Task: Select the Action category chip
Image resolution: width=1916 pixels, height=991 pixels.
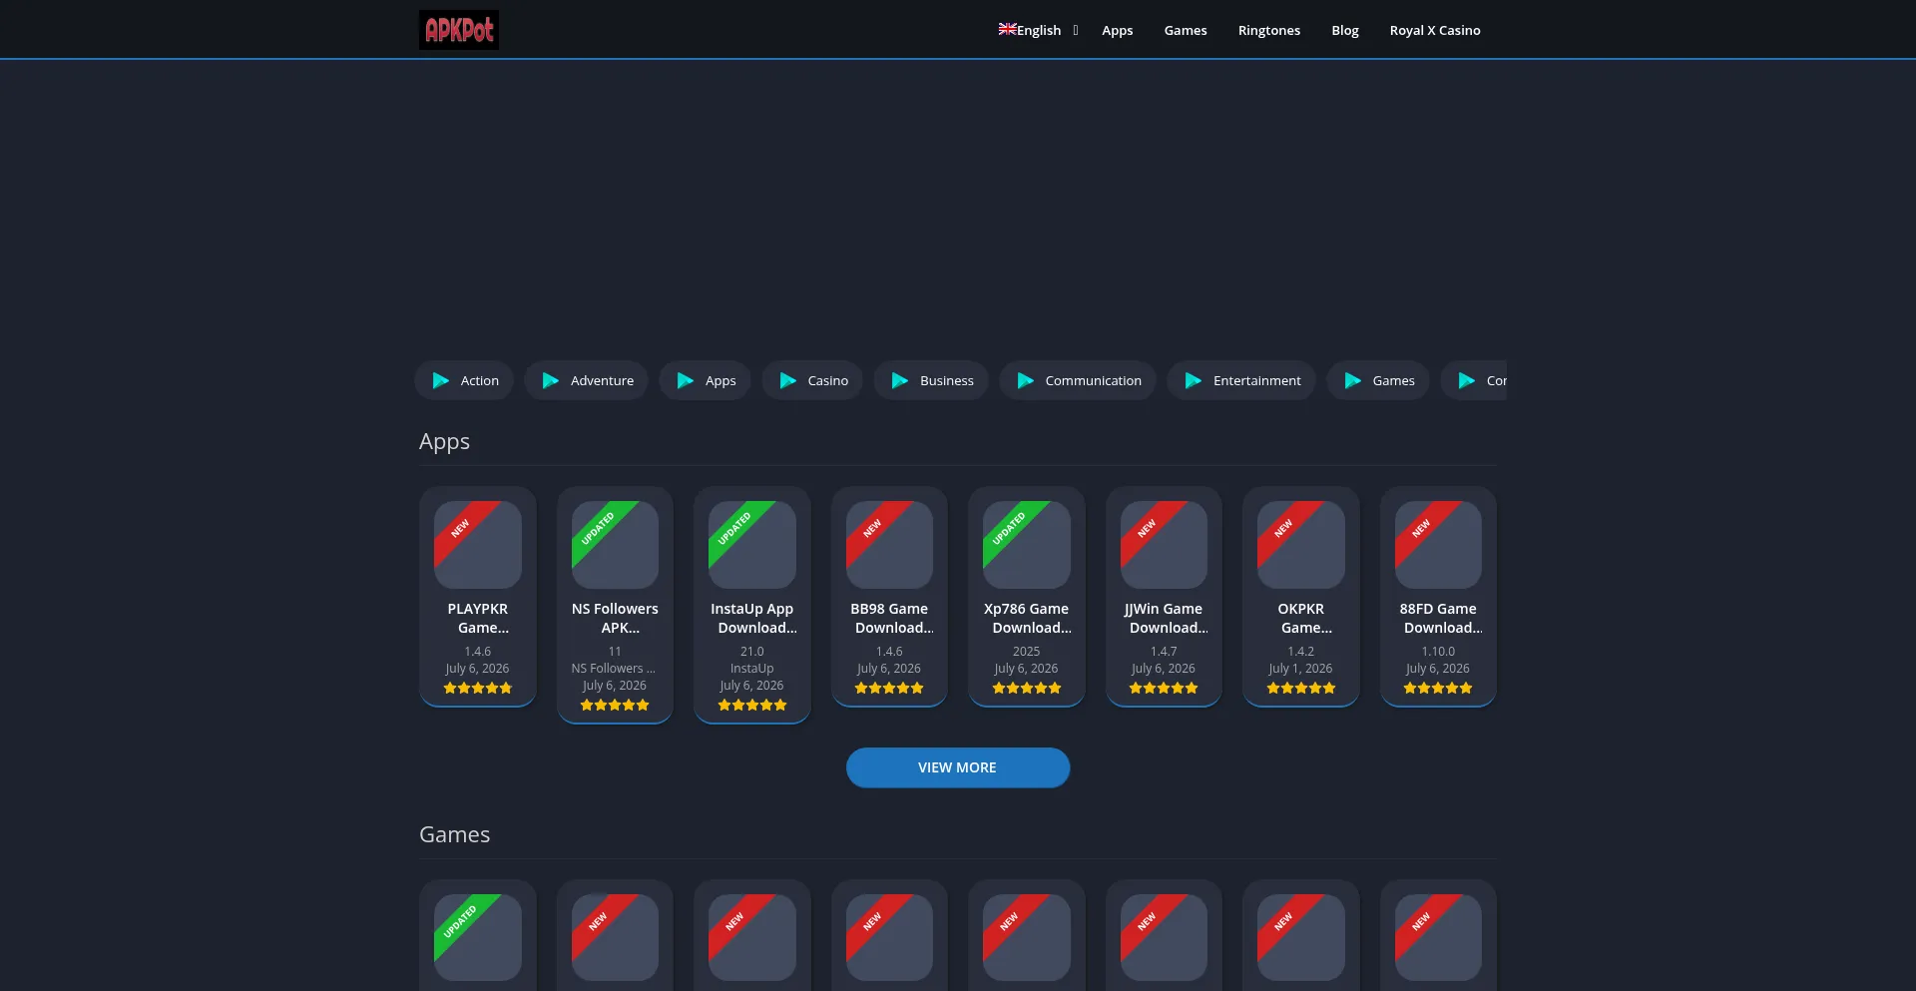Action: (464, 380)
